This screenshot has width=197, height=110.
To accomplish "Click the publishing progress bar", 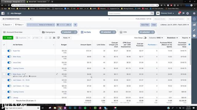I will click(122, 19).
